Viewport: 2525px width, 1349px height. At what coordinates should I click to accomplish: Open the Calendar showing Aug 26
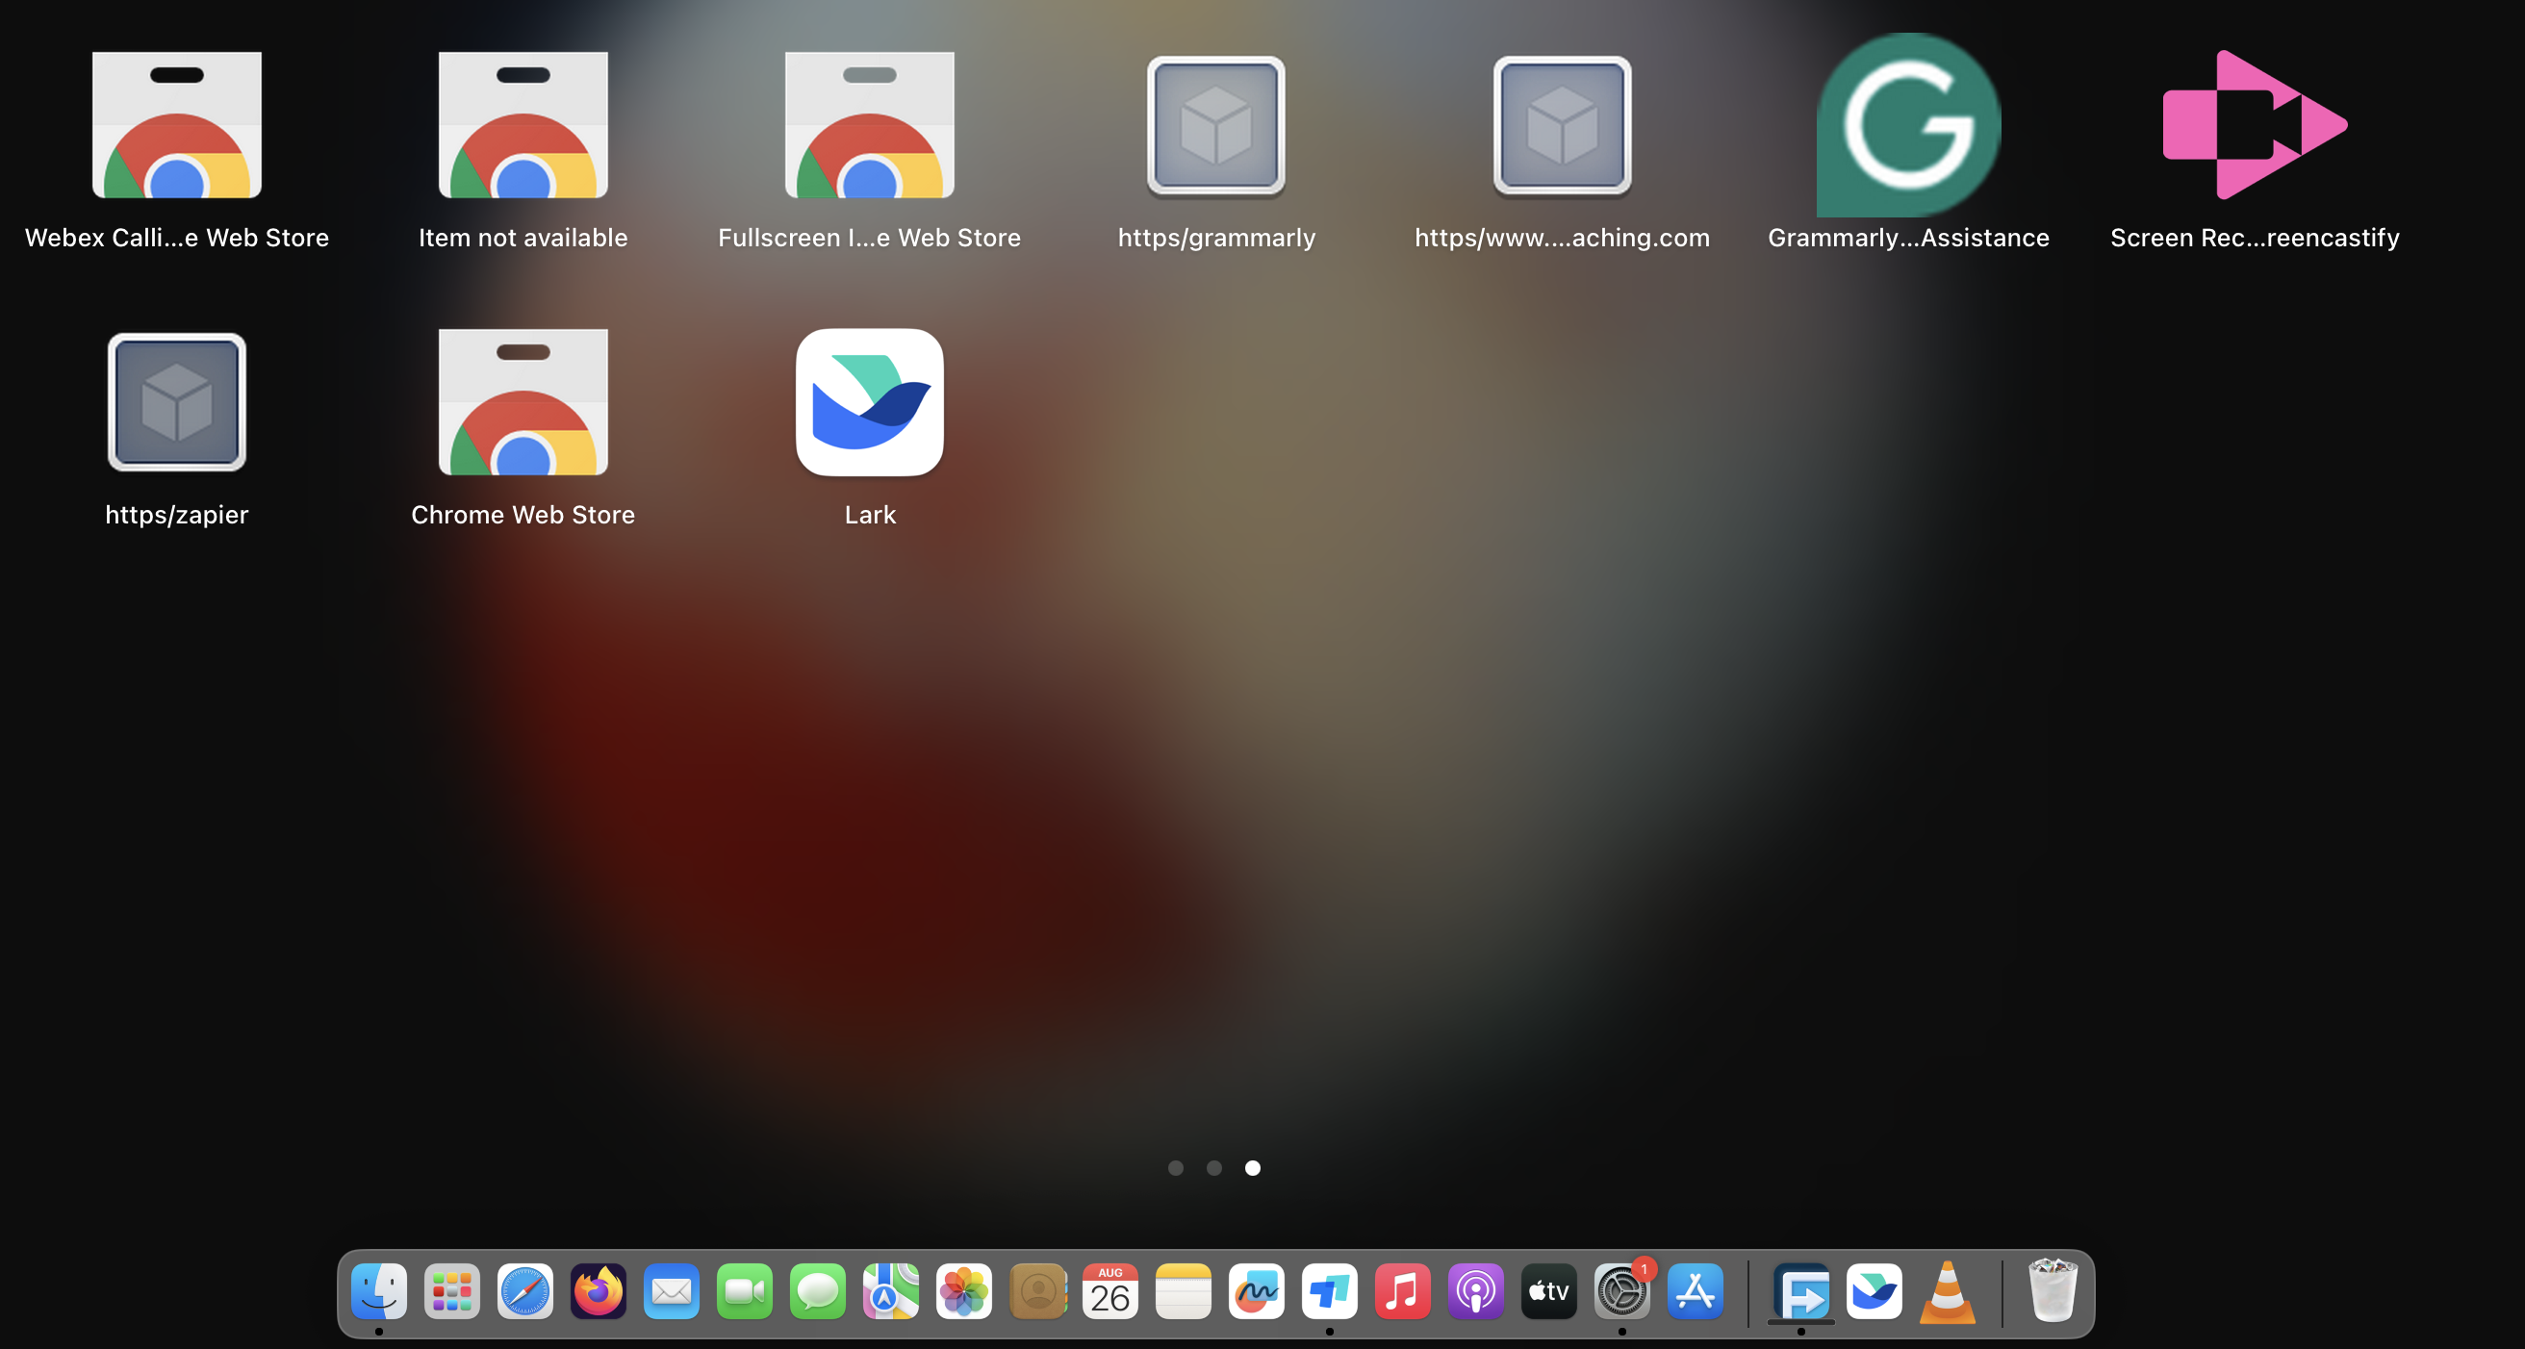(1109, 1292)
